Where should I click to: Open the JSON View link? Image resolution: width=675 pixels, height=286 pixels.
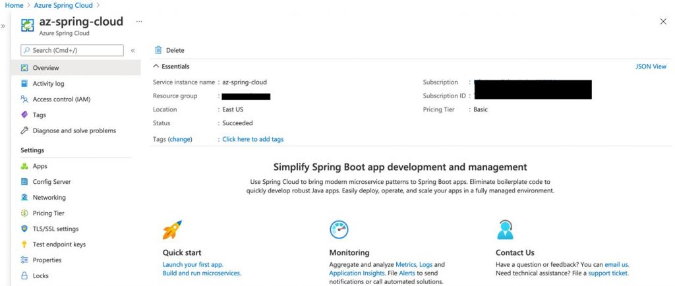click(x=650, y=67)
